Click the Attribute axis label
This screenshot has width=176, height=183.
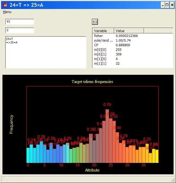(92, 170)
